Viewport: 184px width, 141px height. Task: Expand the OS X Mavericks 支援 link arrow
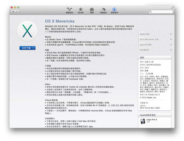tap(171, 39)
